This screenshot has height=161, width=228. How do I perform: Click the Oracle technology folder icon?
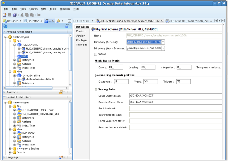click(x=14, y=152)
